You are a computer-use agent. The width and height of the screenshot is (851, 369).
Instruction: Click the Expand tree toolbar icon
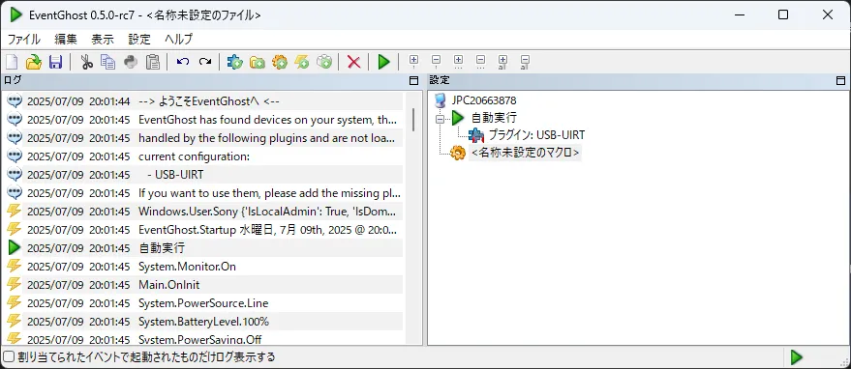(x=414, y=62)
